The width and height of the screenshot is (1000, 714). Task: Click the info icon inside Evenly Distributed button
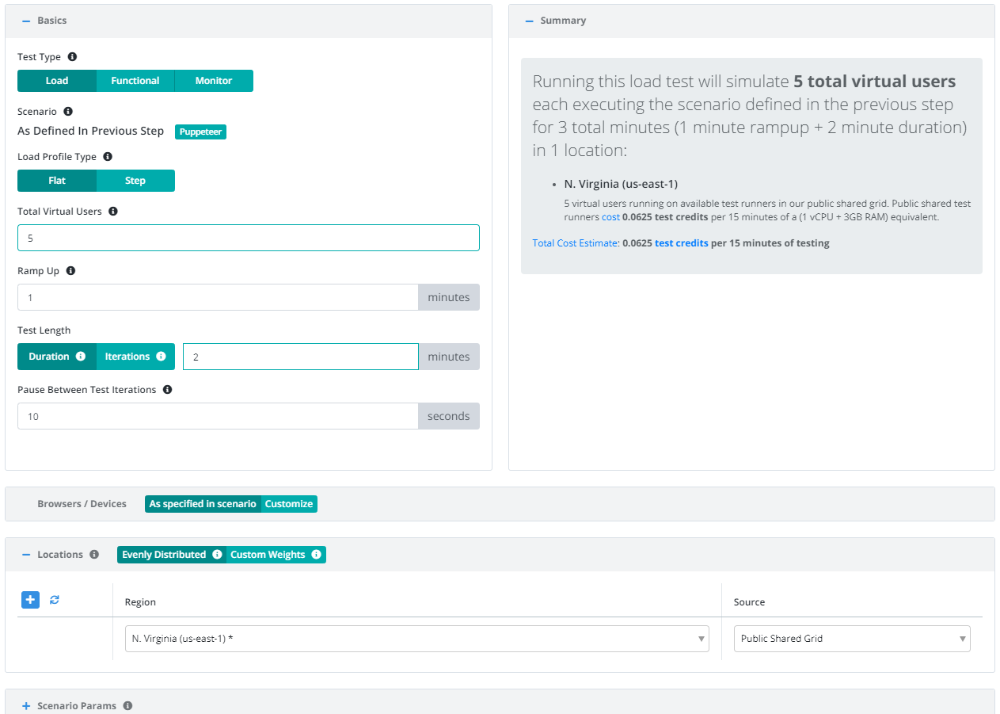click(x=217, y=555)
